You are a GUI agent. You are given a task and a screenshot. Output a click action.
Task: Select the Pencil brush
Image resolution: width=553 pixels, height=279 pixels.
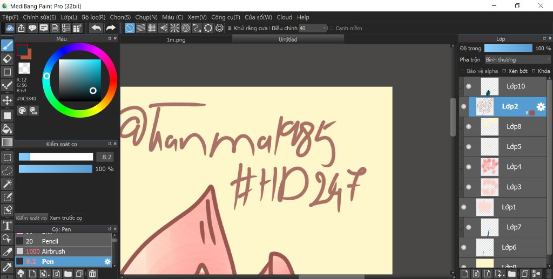coord(64,241)
